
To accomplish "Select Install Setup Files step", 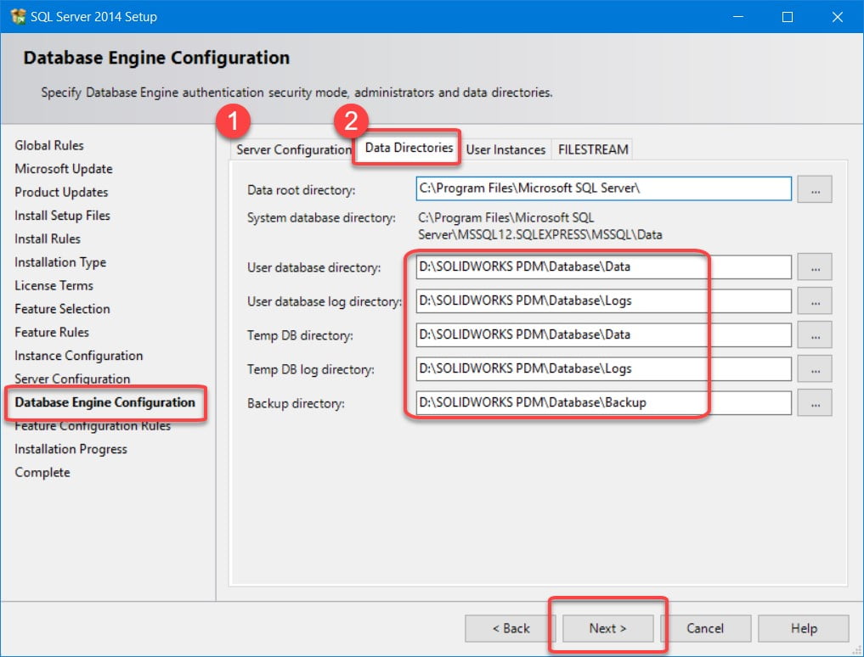I will (x=62, y=216).
